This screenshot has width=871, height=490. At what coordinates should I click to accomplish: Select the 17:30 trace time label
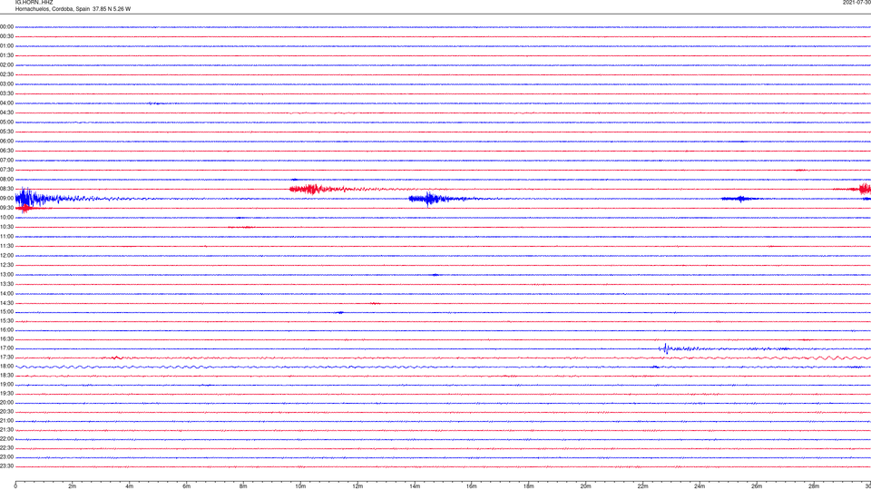(6, 358)
